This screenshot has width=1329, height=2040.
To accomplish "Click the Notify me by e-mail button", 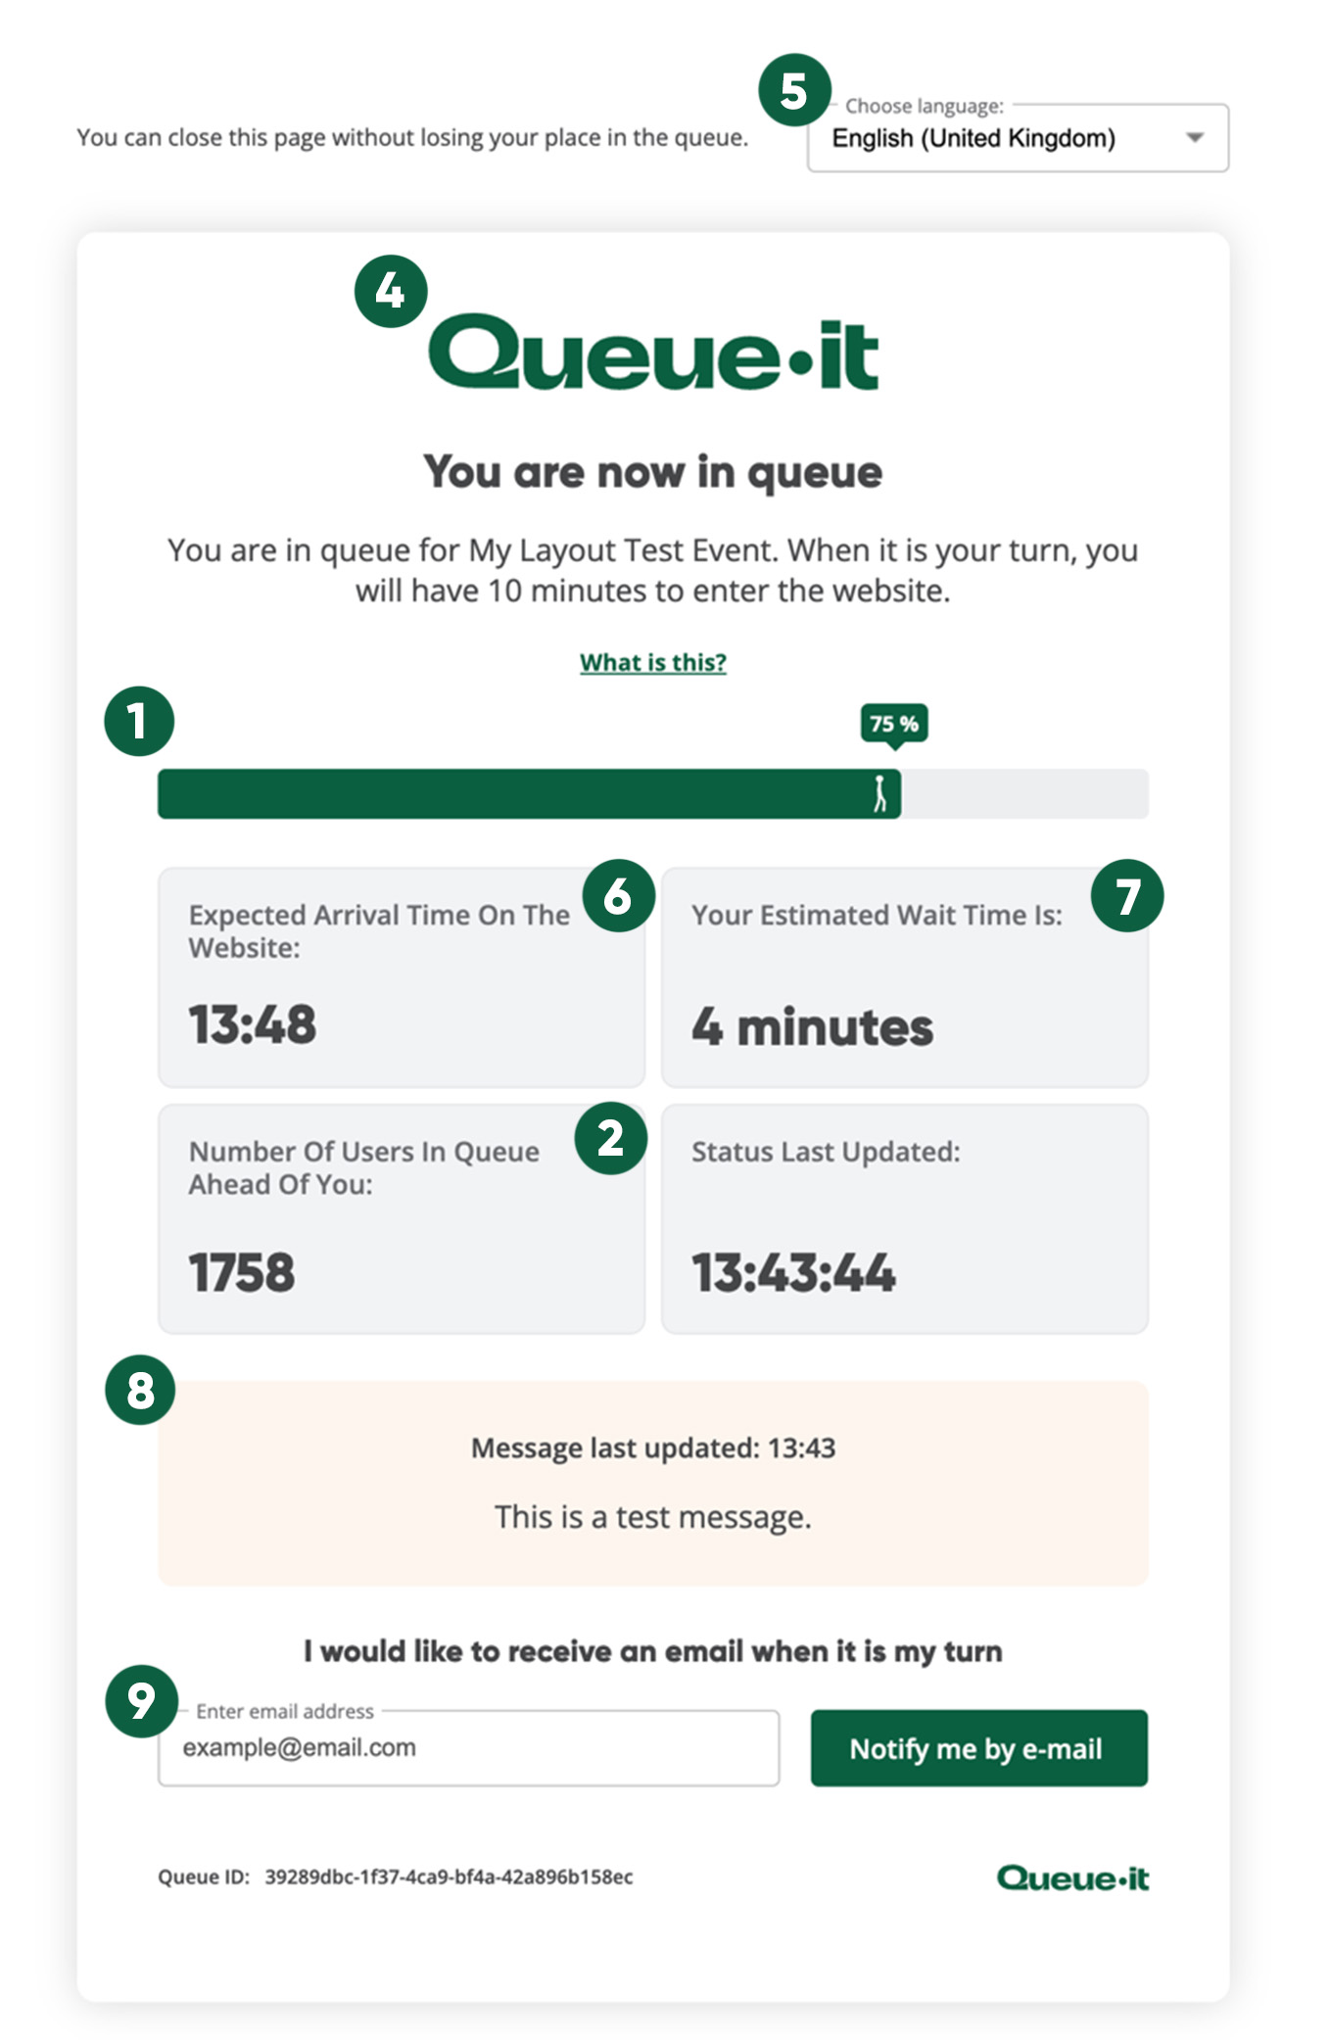I will click(x=979, y=1748).
